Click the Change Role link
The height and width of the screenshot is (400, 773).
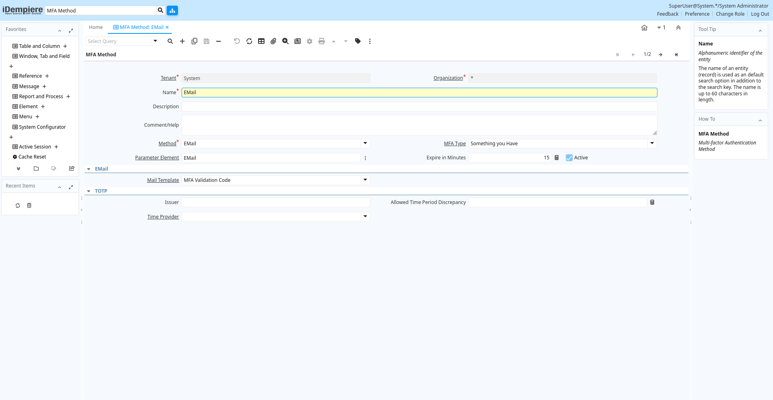coord(730,14)
